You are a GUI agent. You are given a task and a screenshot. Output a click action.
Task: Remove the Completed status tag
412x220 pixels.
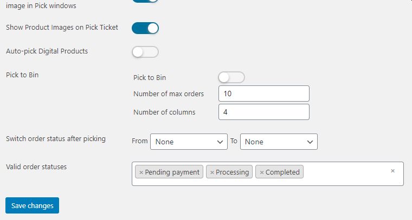point(261,172)
